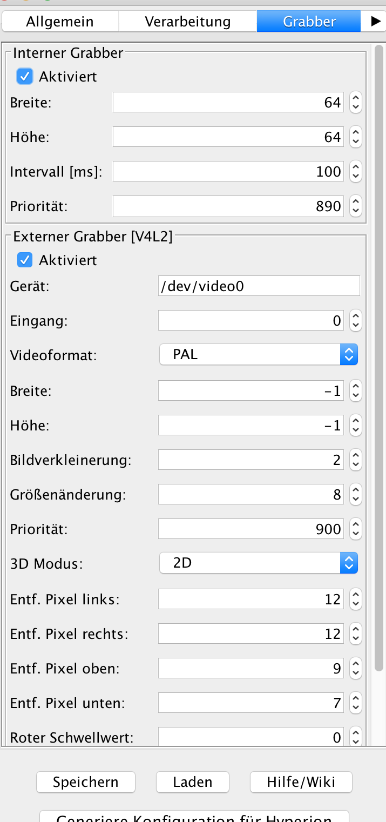Open the Hilfe/Wiki button
The image size is (386, 822).
[301, 781]
